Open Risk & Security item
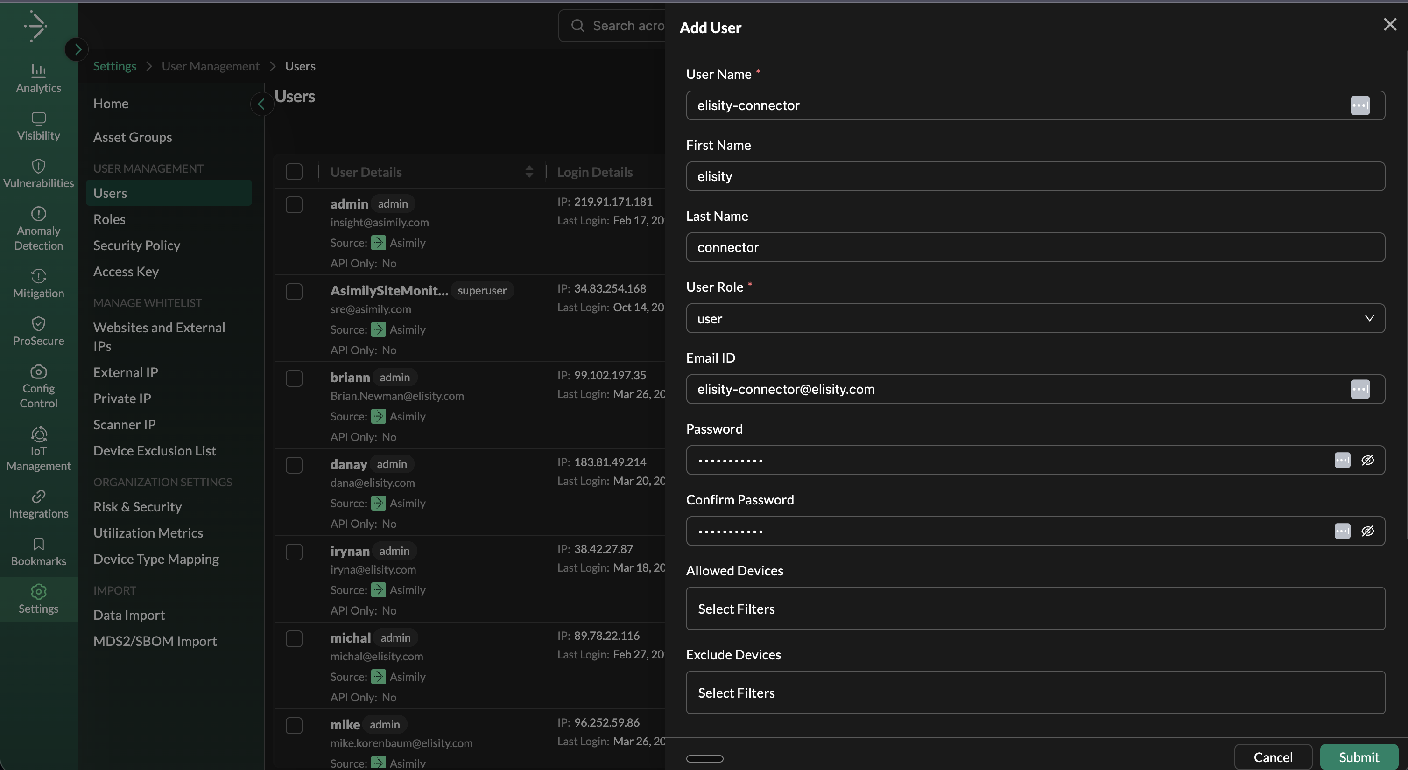This screenshot has width=1408, height=770. point(138,507)
